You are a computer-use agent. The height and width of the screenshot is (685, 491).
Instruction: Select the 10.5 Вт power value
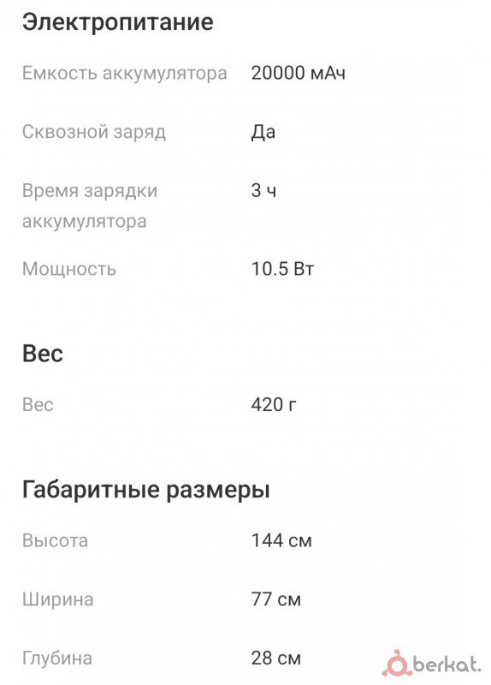tap(282, 269)
